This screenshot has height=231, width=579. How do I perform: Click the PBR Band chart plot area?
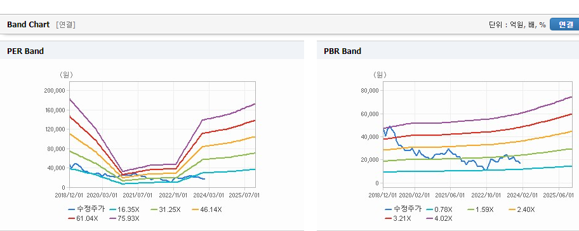tap(478, 135)
